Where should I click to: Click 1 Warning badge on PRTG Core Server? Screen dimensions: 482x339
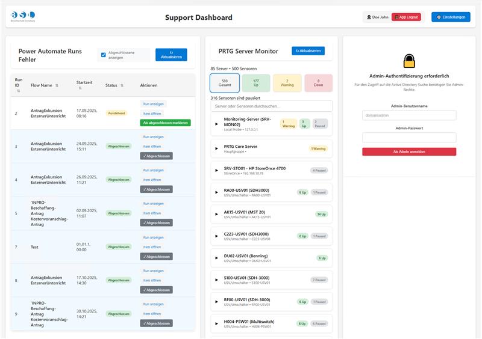(318, 149)
